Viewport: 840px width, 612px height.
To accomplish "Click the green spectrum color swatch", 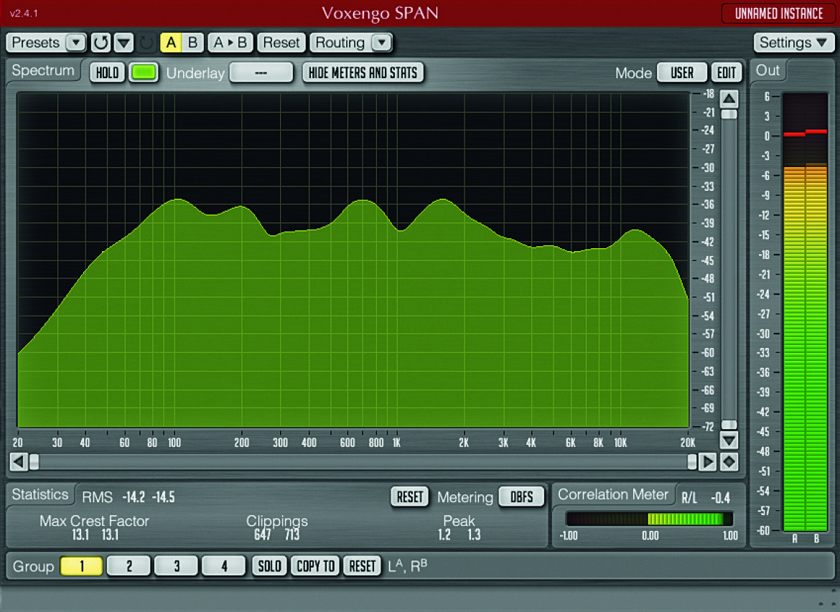I will pos(144,72).
